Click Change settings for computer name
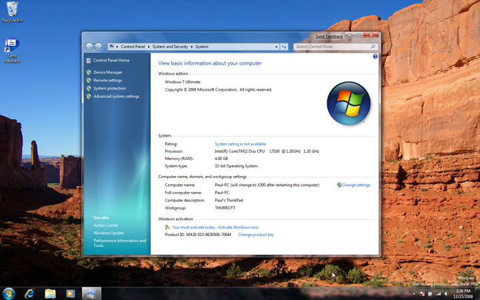Image resolution: width=480 pixels, height=300 pixels. click(356, 185)
